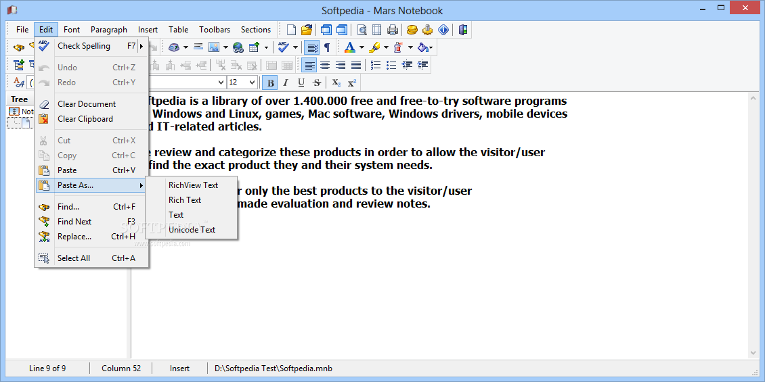This screenshot has width=765, height=382.
Task: Click the increase indent icon
Action: point(422,65)
